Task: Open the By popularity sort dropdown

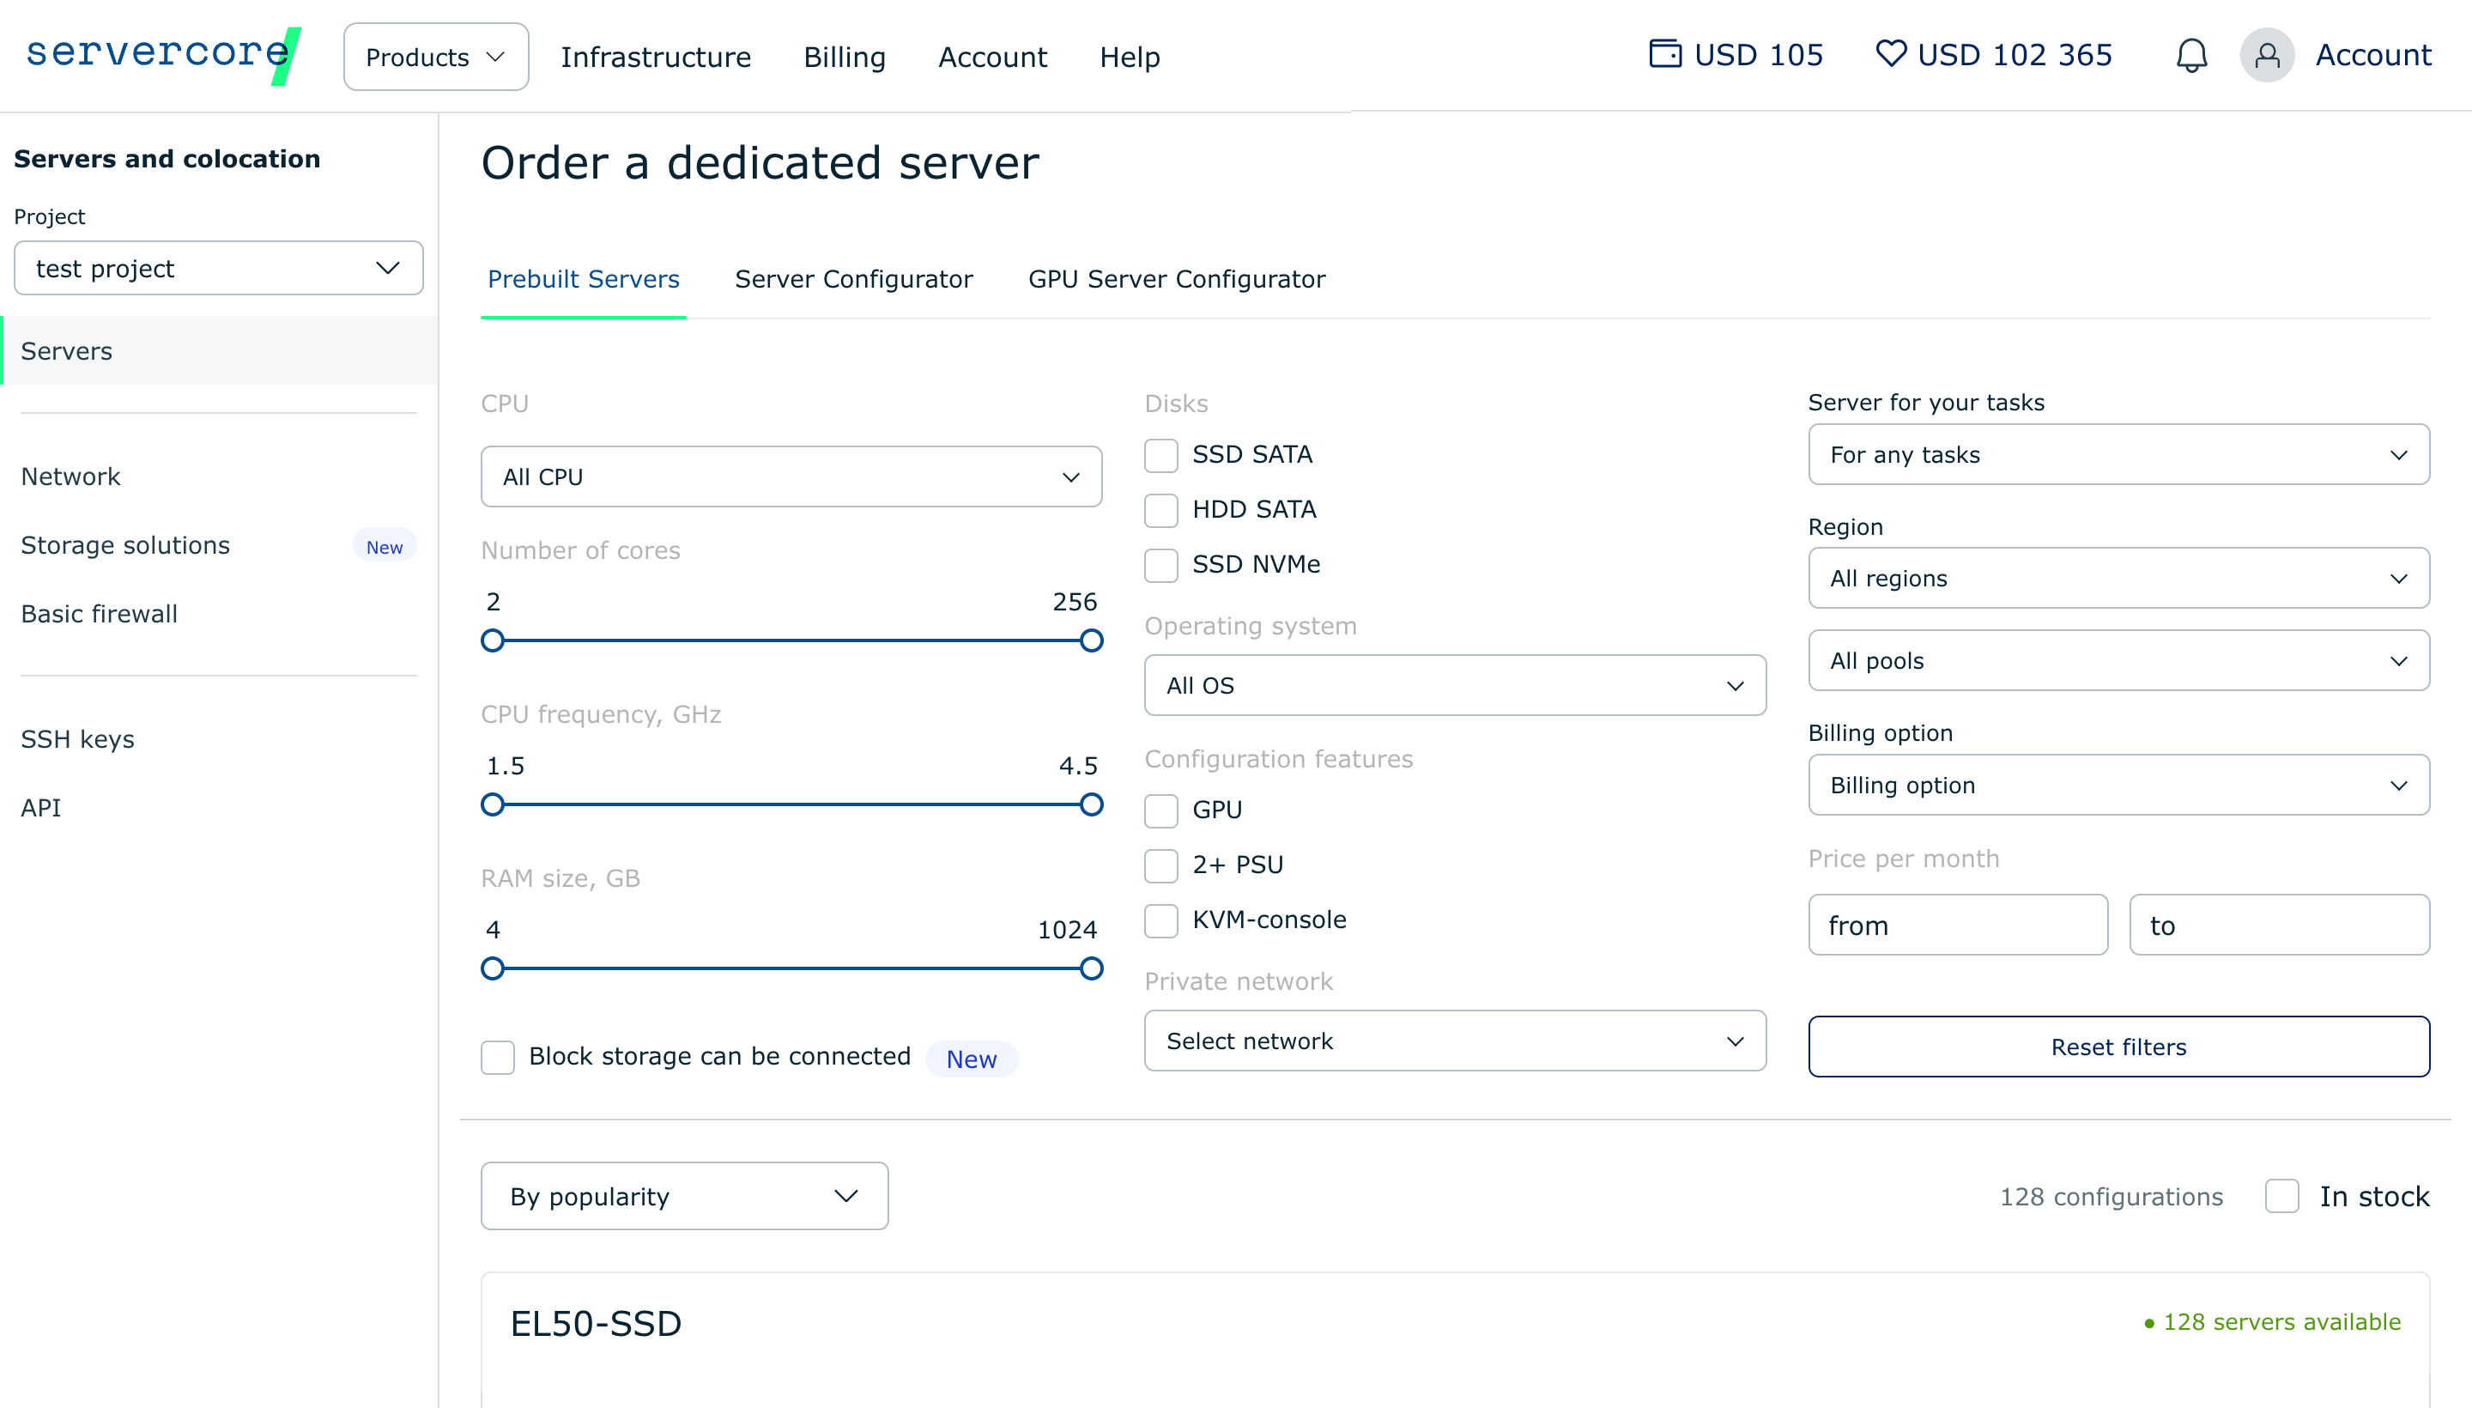Action: coord(683,1196)
